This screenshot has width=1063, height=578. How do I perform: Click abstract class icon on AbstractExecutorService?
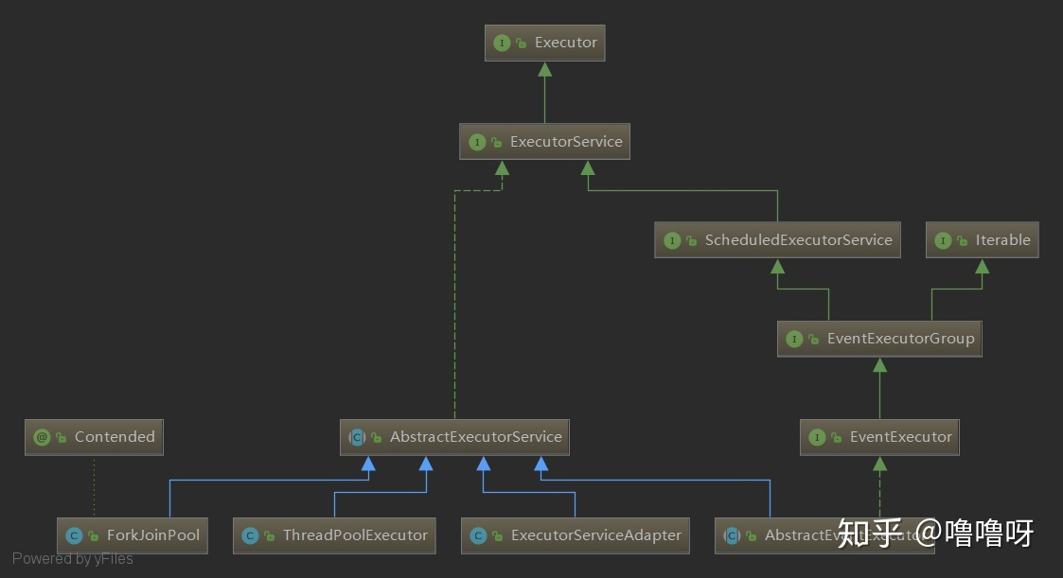point(357,437)
